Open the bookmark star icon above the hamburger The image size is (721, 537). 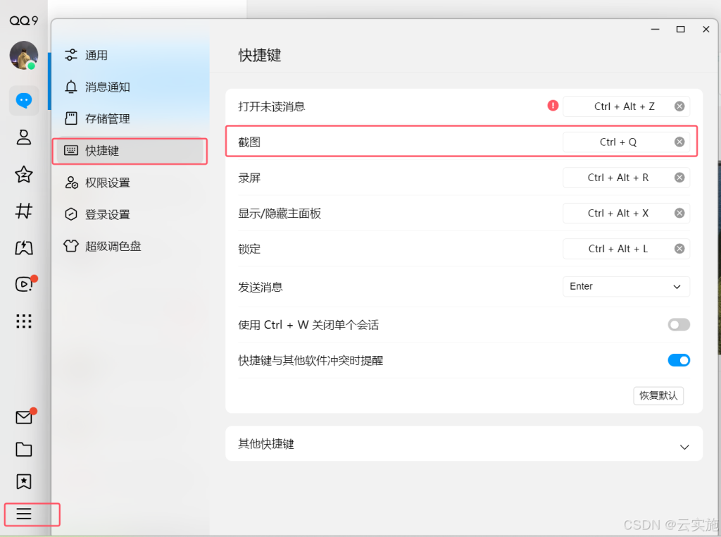coord(23,481)
